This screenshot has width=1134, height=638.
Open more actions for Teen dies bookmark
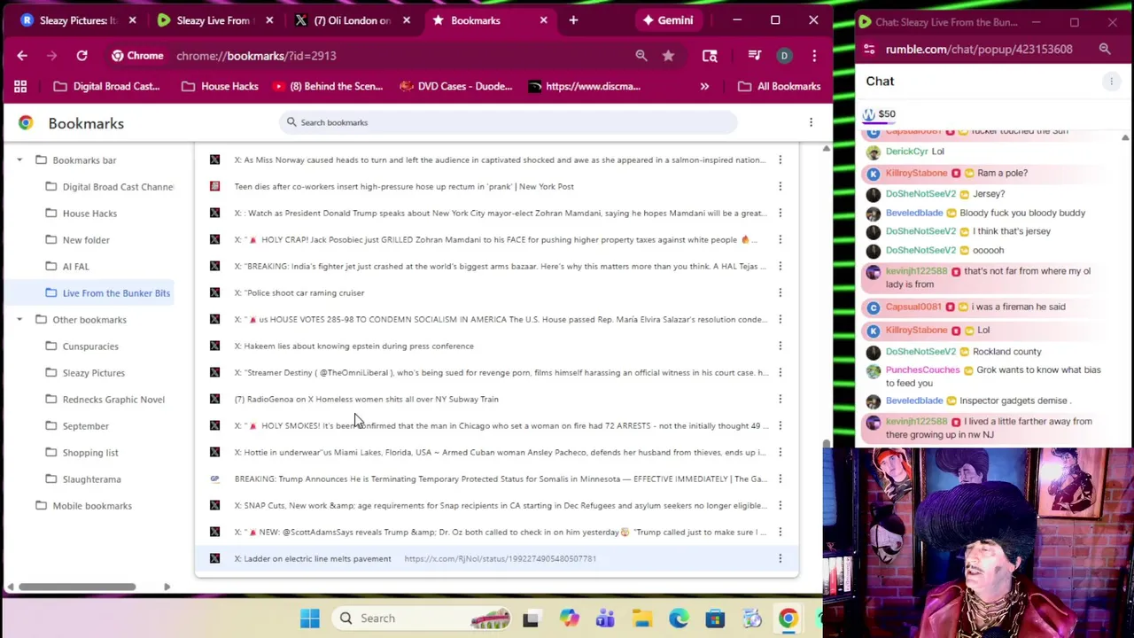coord(780,186)
